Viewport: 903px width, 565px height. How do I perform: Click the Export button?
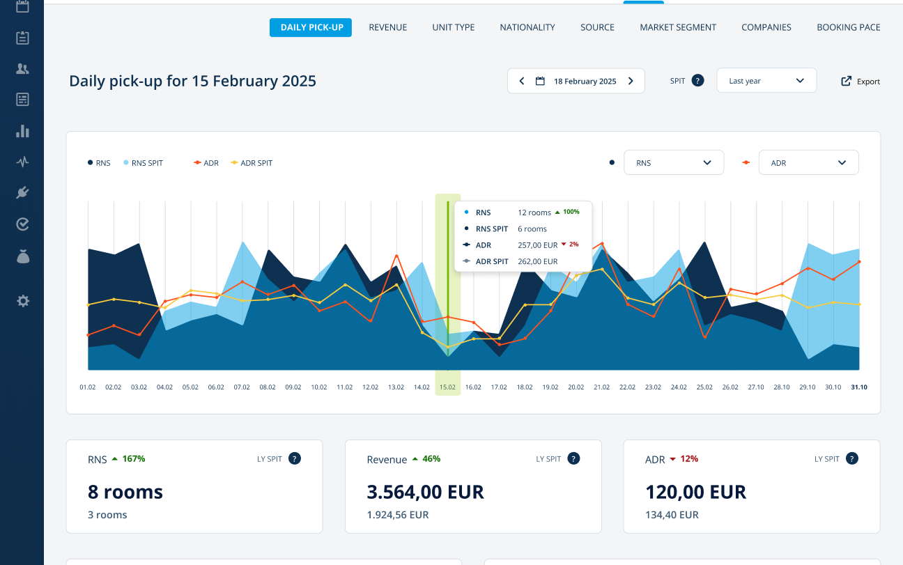(860, 82)
